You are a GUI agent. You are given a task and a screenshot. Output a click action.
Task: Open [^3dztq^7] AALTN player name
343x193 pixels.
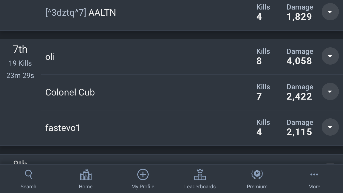(x=80, y=13)
